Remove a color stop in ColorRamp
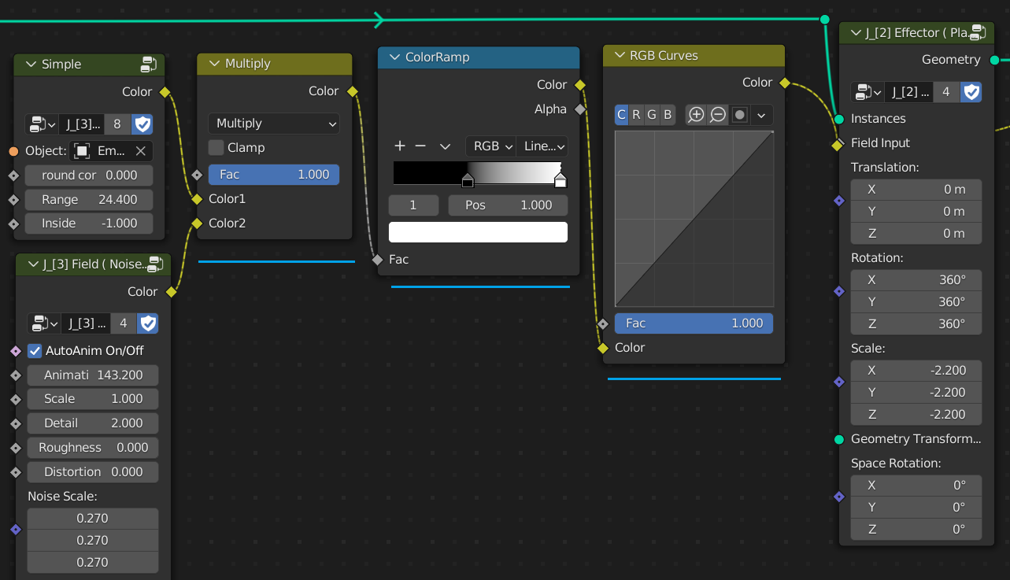 420,146
